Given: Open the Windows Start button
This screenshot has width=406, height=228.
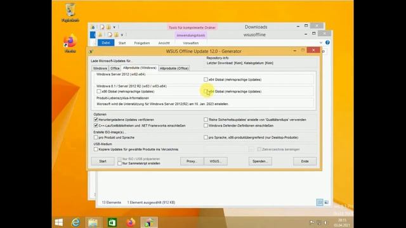Looking at the screenshot, I should tap(59, 222).
